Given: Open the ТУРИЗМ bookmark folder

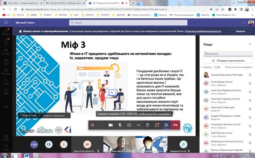Looking at the screenshot, I should point(103,15).
